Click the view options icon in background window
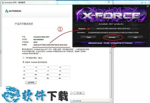The image size is (150, 103). pyautogui.click(x=142, y=3)
